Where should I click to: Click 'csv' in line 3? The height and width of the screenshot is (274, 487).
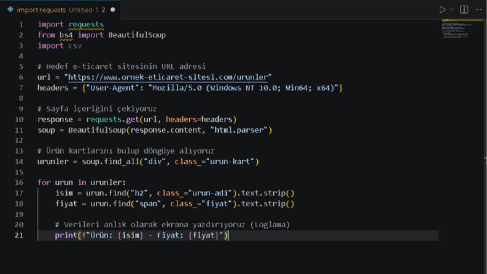tap(75, 45)
